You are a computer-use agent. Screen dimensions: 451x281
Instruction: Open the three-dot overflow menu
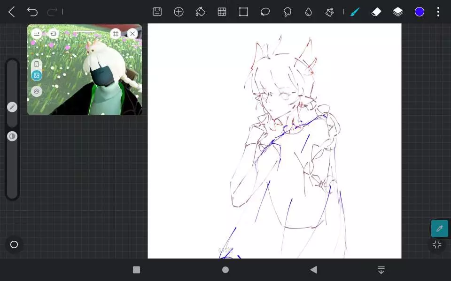(438, 12)
